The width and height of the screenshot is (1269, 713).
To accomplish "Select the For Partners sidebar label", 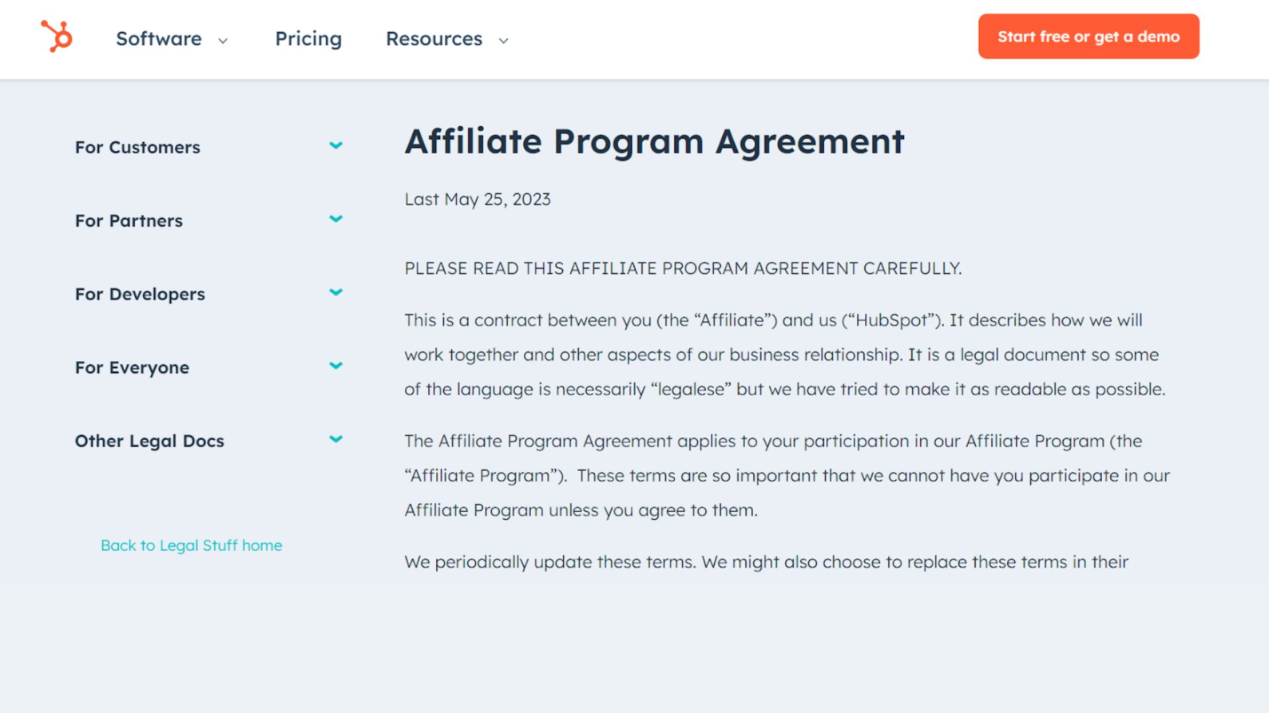I will (x=129, y=221).
